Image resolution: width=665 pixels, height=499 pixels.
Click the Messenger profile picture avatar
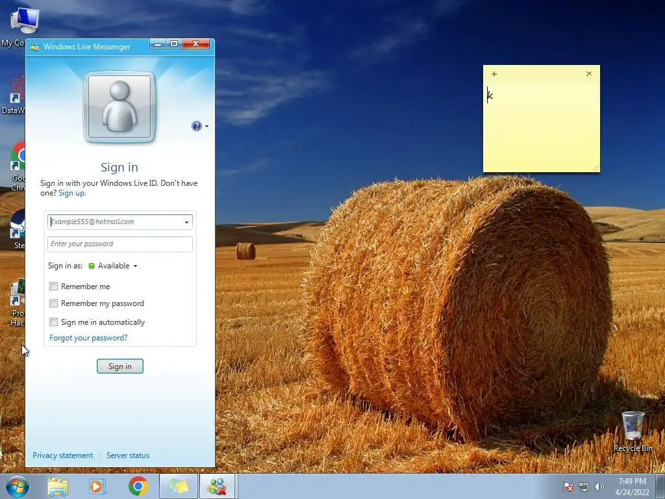119,107
